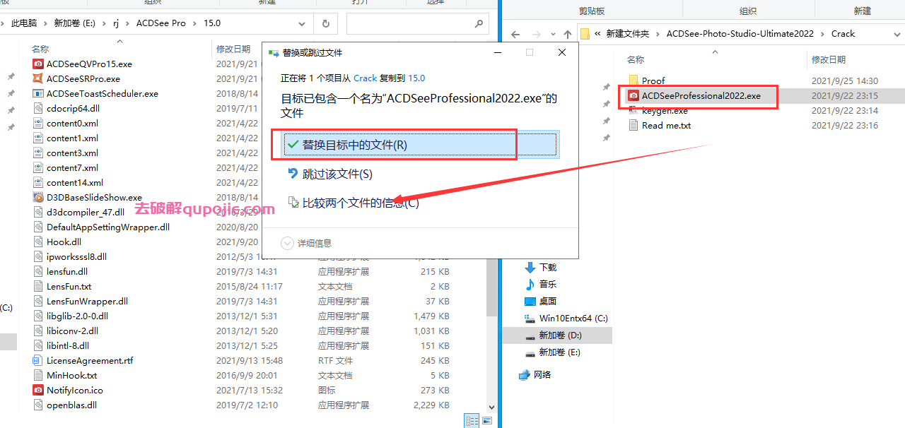Expand breadcrumb chevron after 新建文件夹
This screenshot has width=905, height=428.
coord(658,34)
